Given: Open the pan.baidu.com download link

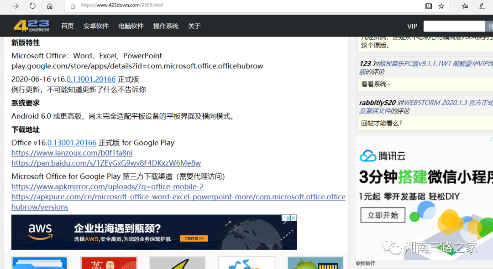Looking at the screenshot, I should coord(106,163).
